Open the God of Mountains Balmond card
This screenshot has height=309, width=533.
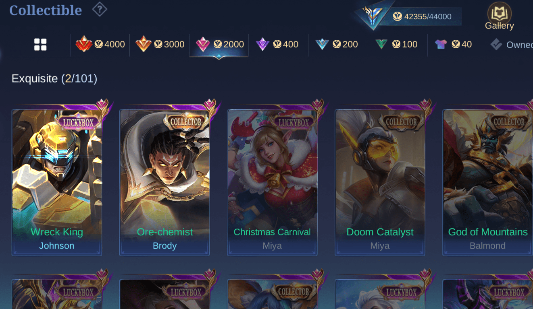(487, 182)
